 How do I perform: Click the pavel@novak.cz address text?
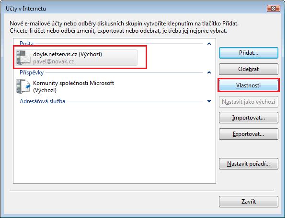click(54, 61)
